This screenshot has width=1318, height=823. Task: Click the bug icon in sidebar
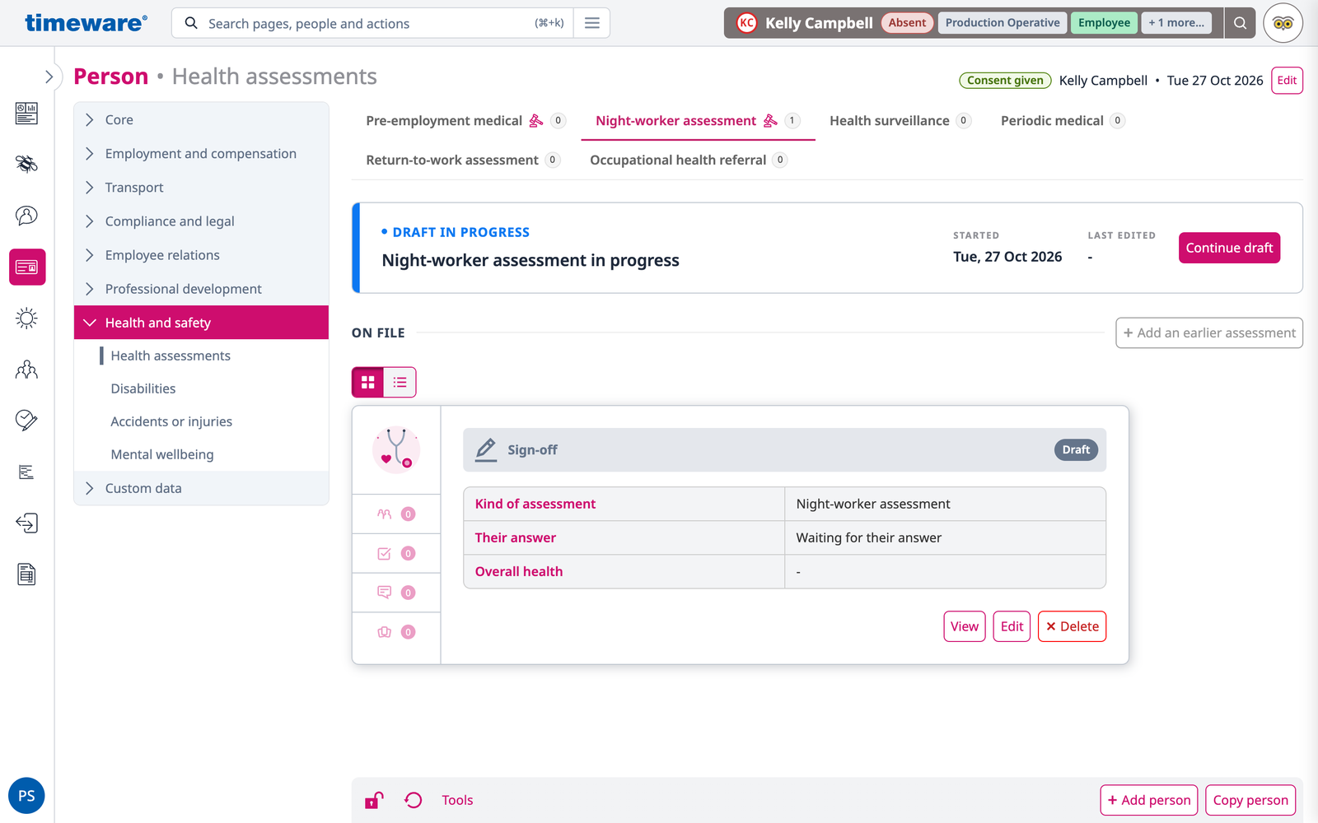26,165
